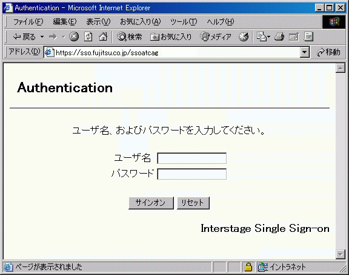Open the back history dropdown arrow
The height and width of the screenshot is (275, 349).
(x=42, y=36)
